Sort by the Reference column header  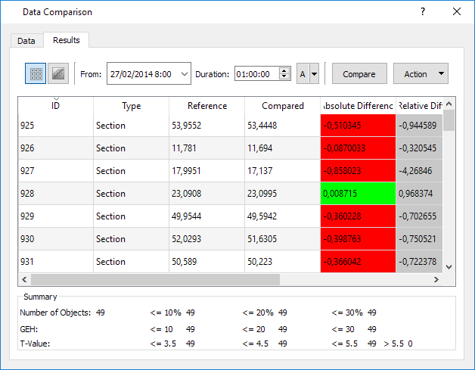click(206, 106)
